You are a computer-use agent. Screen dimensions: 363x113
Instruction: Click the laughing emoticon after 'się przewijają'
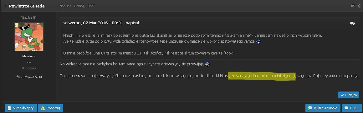coord(207,64)
